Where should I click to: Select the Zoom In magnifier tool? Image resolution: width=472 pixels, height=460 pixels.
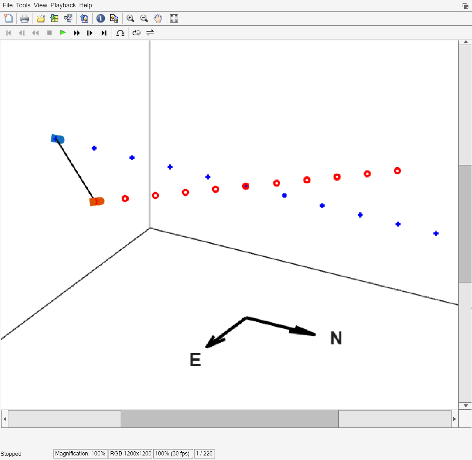(x=130, y=19)
